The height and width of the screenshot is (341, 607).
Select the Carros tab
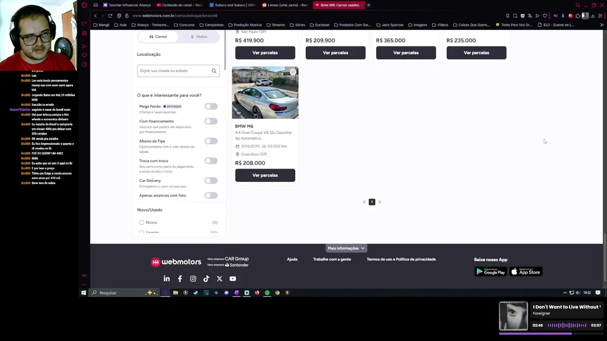tap(158, 36)
